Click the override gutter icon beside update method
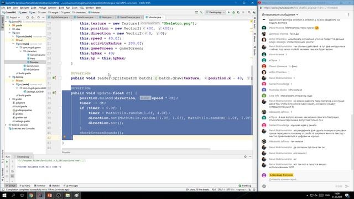 tap(54, 93)
